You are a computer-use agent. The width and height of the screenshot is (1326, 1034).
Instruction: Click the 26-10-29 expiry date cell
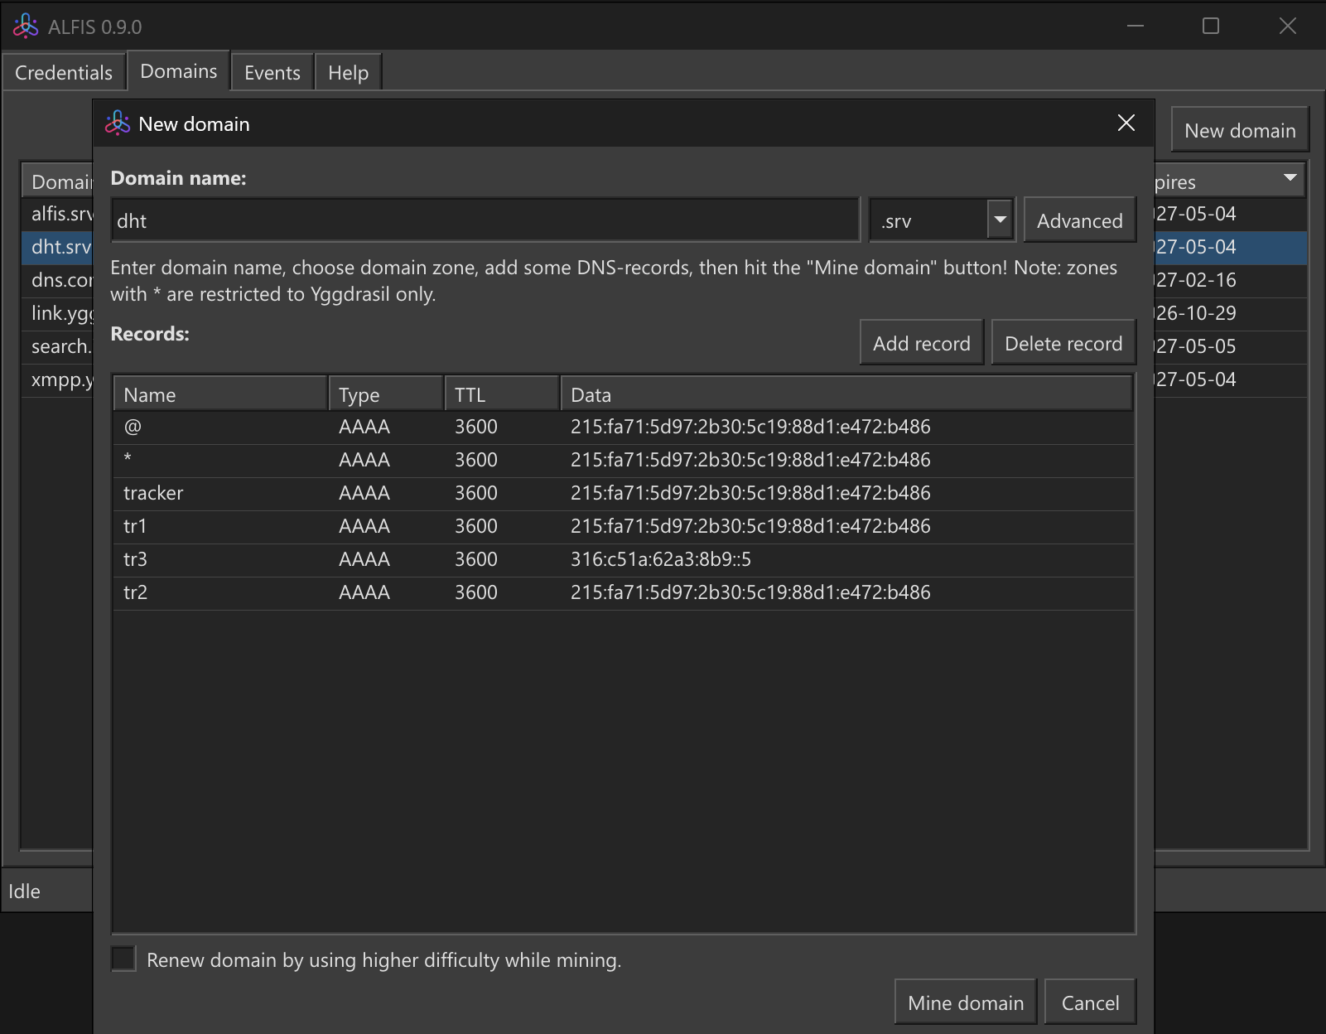[1196, 313]
